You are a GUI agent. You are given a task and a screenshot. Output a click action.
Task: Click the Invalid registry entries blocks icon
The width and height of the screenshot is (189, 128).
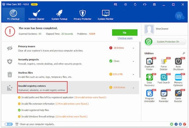point(10,88)
